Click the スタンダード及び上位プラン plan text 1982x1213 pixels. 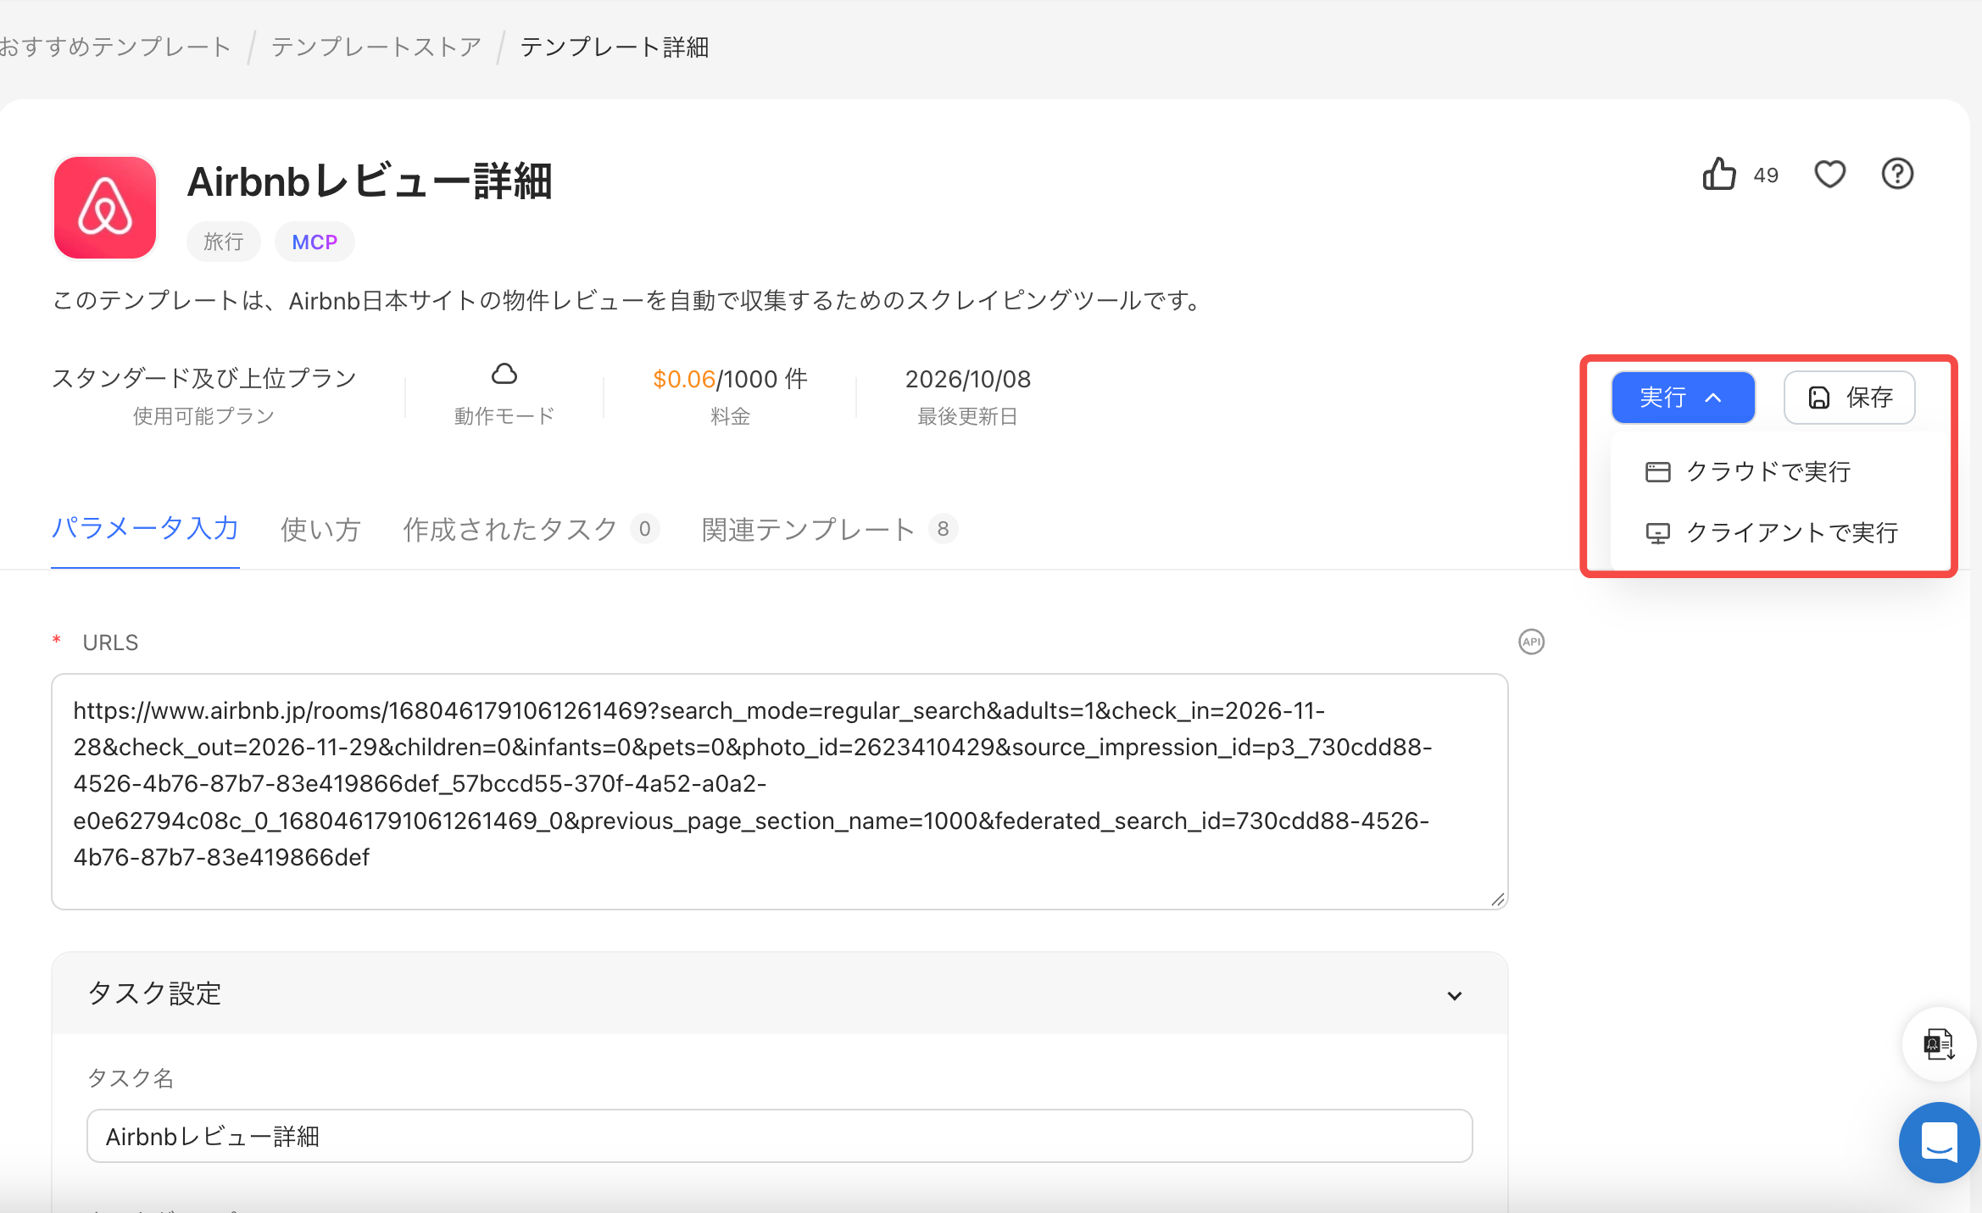[x=204, y=378]
